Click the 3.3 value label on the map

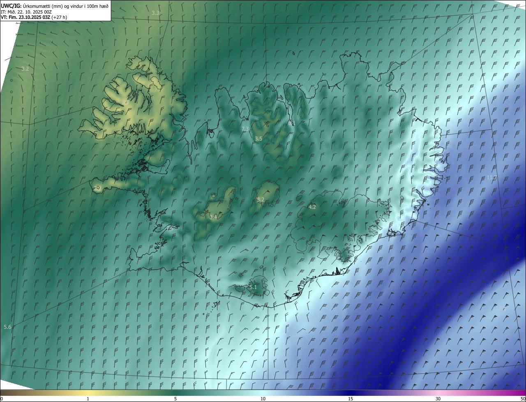155,13
